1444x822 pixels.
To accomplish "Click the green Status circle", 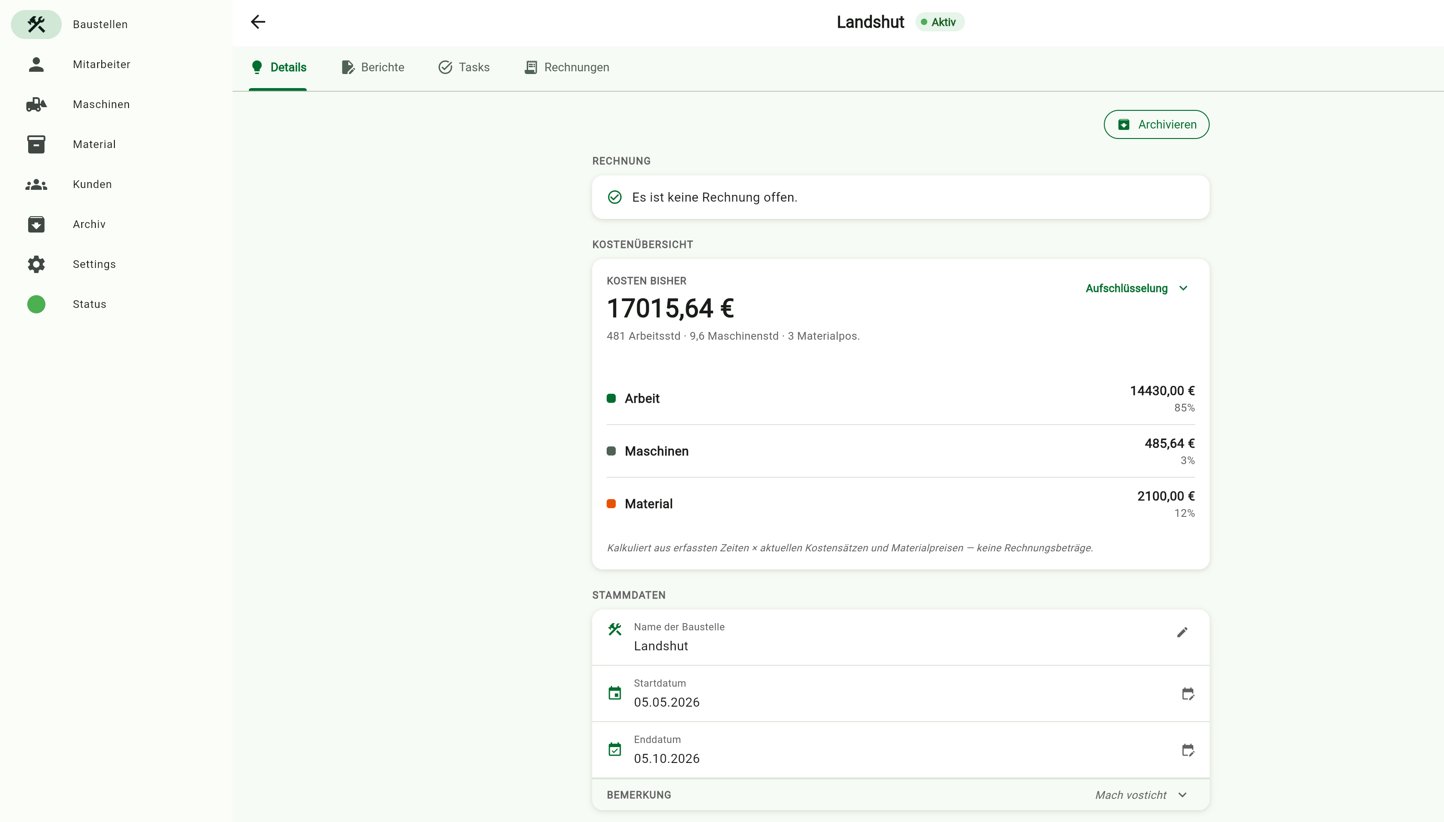I will pos(36,304).
